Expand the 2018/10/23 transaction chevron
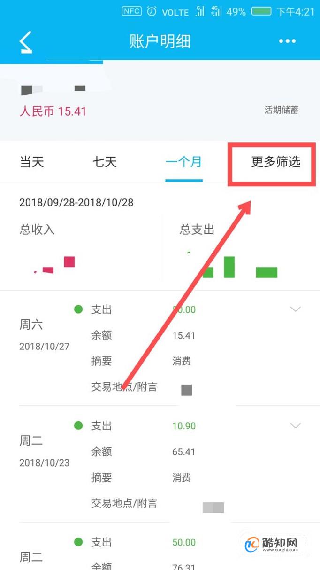The image size is (320, 570). (295, 425)
